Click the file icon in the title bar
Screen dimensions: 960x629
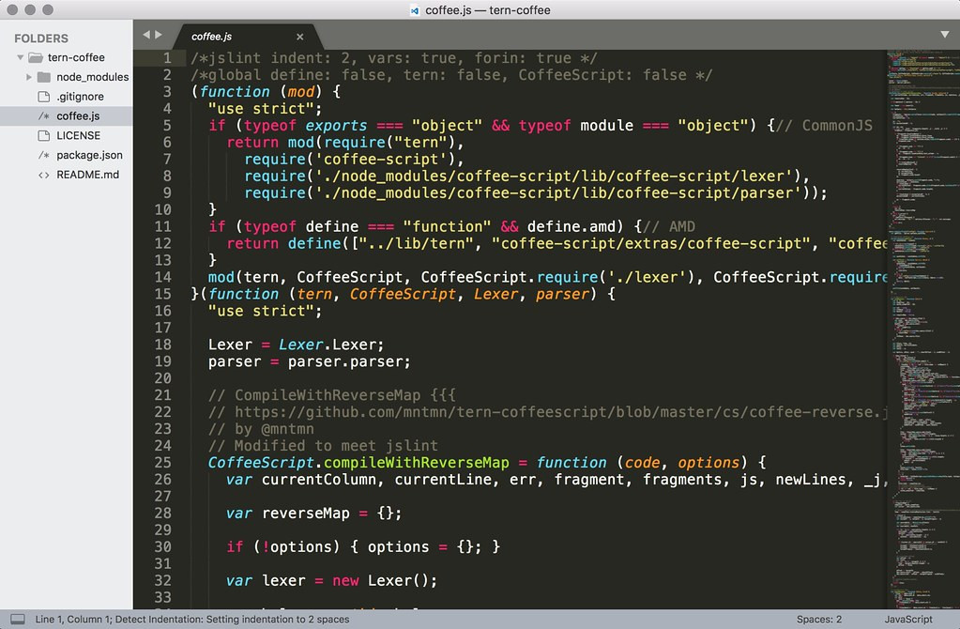click(x=415, y=10)
